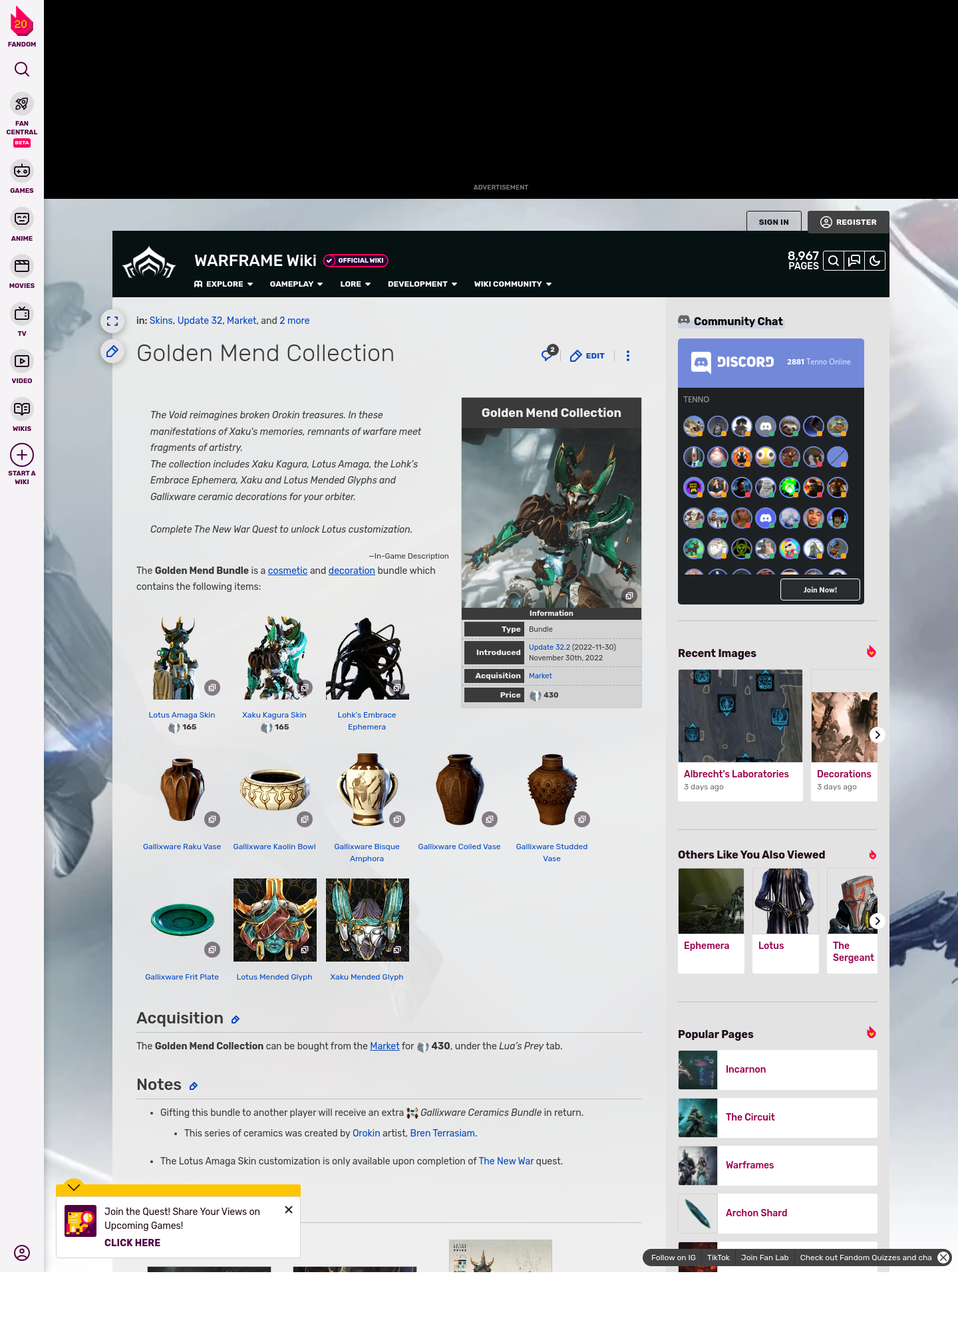Open Lotus Mended Glyph thumbnail
The image size is (958, 1330).
tap(275, 920)
